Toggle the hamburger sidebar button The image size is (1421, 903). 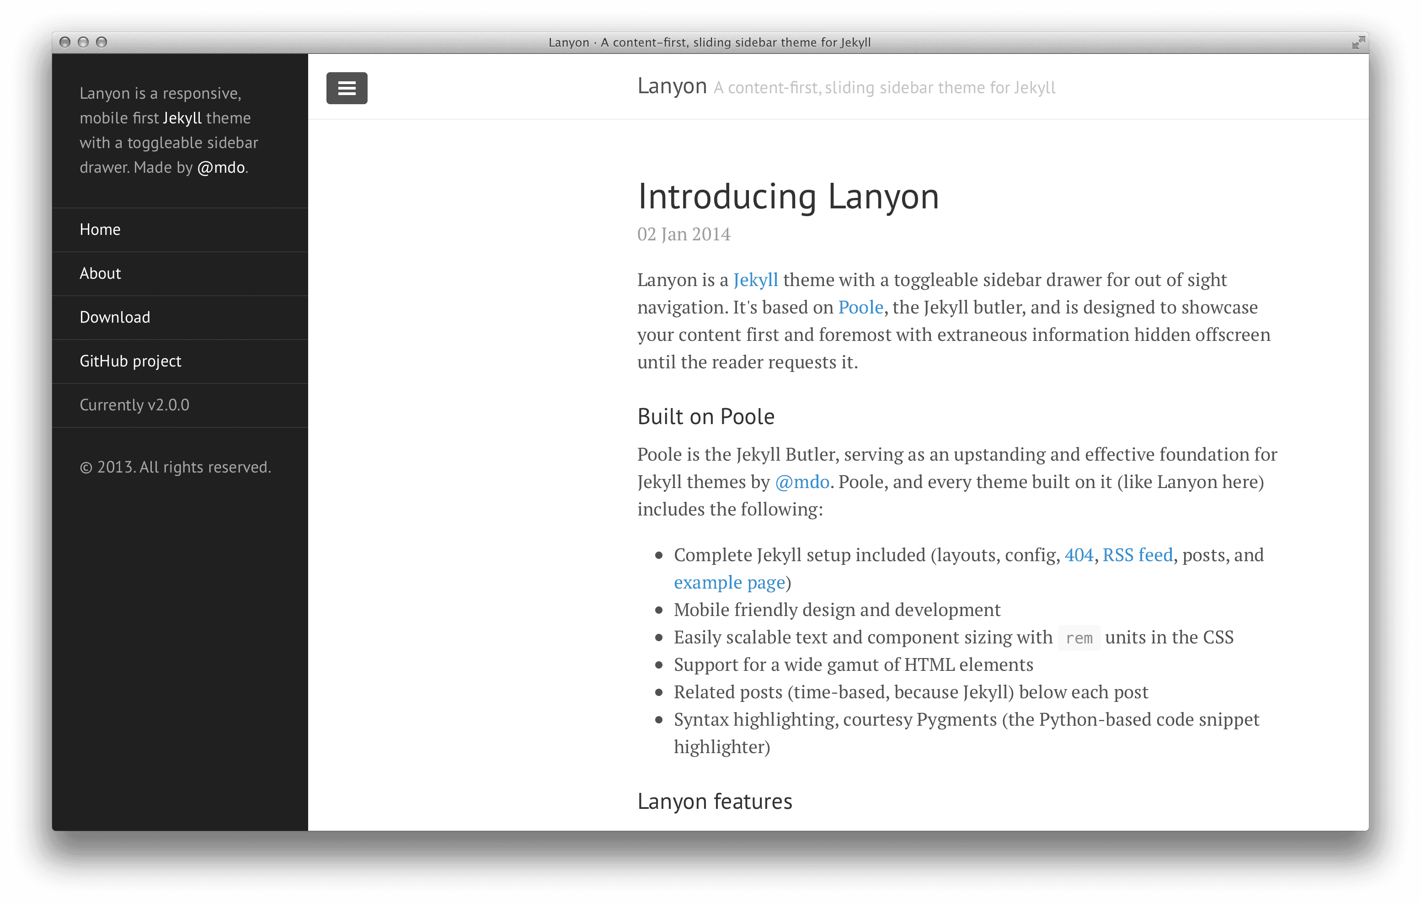347,88
